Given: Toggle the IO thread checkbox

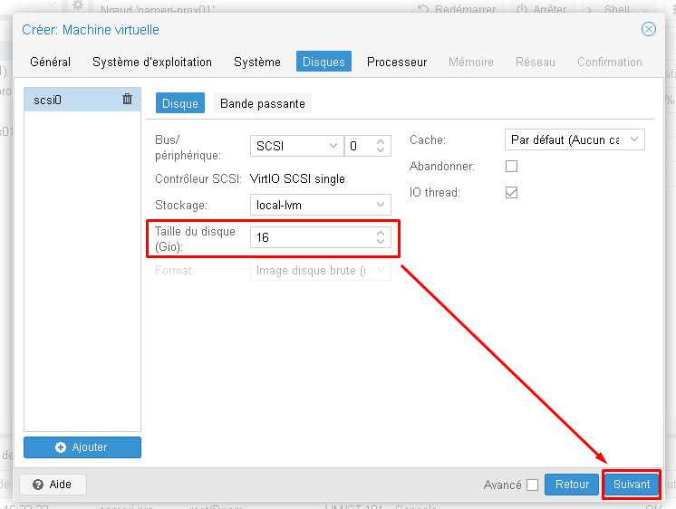Looking at the screenshot, I should 511,192.
